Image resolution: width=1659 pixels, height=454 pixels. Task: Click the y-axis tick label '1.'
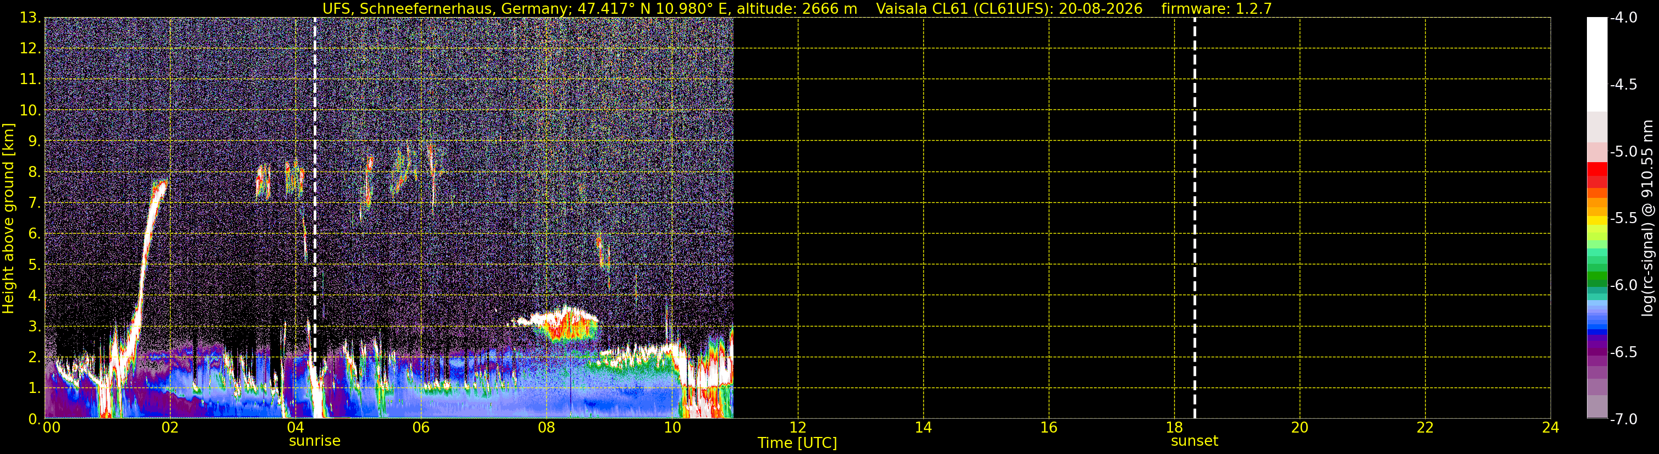coord(34,389)
